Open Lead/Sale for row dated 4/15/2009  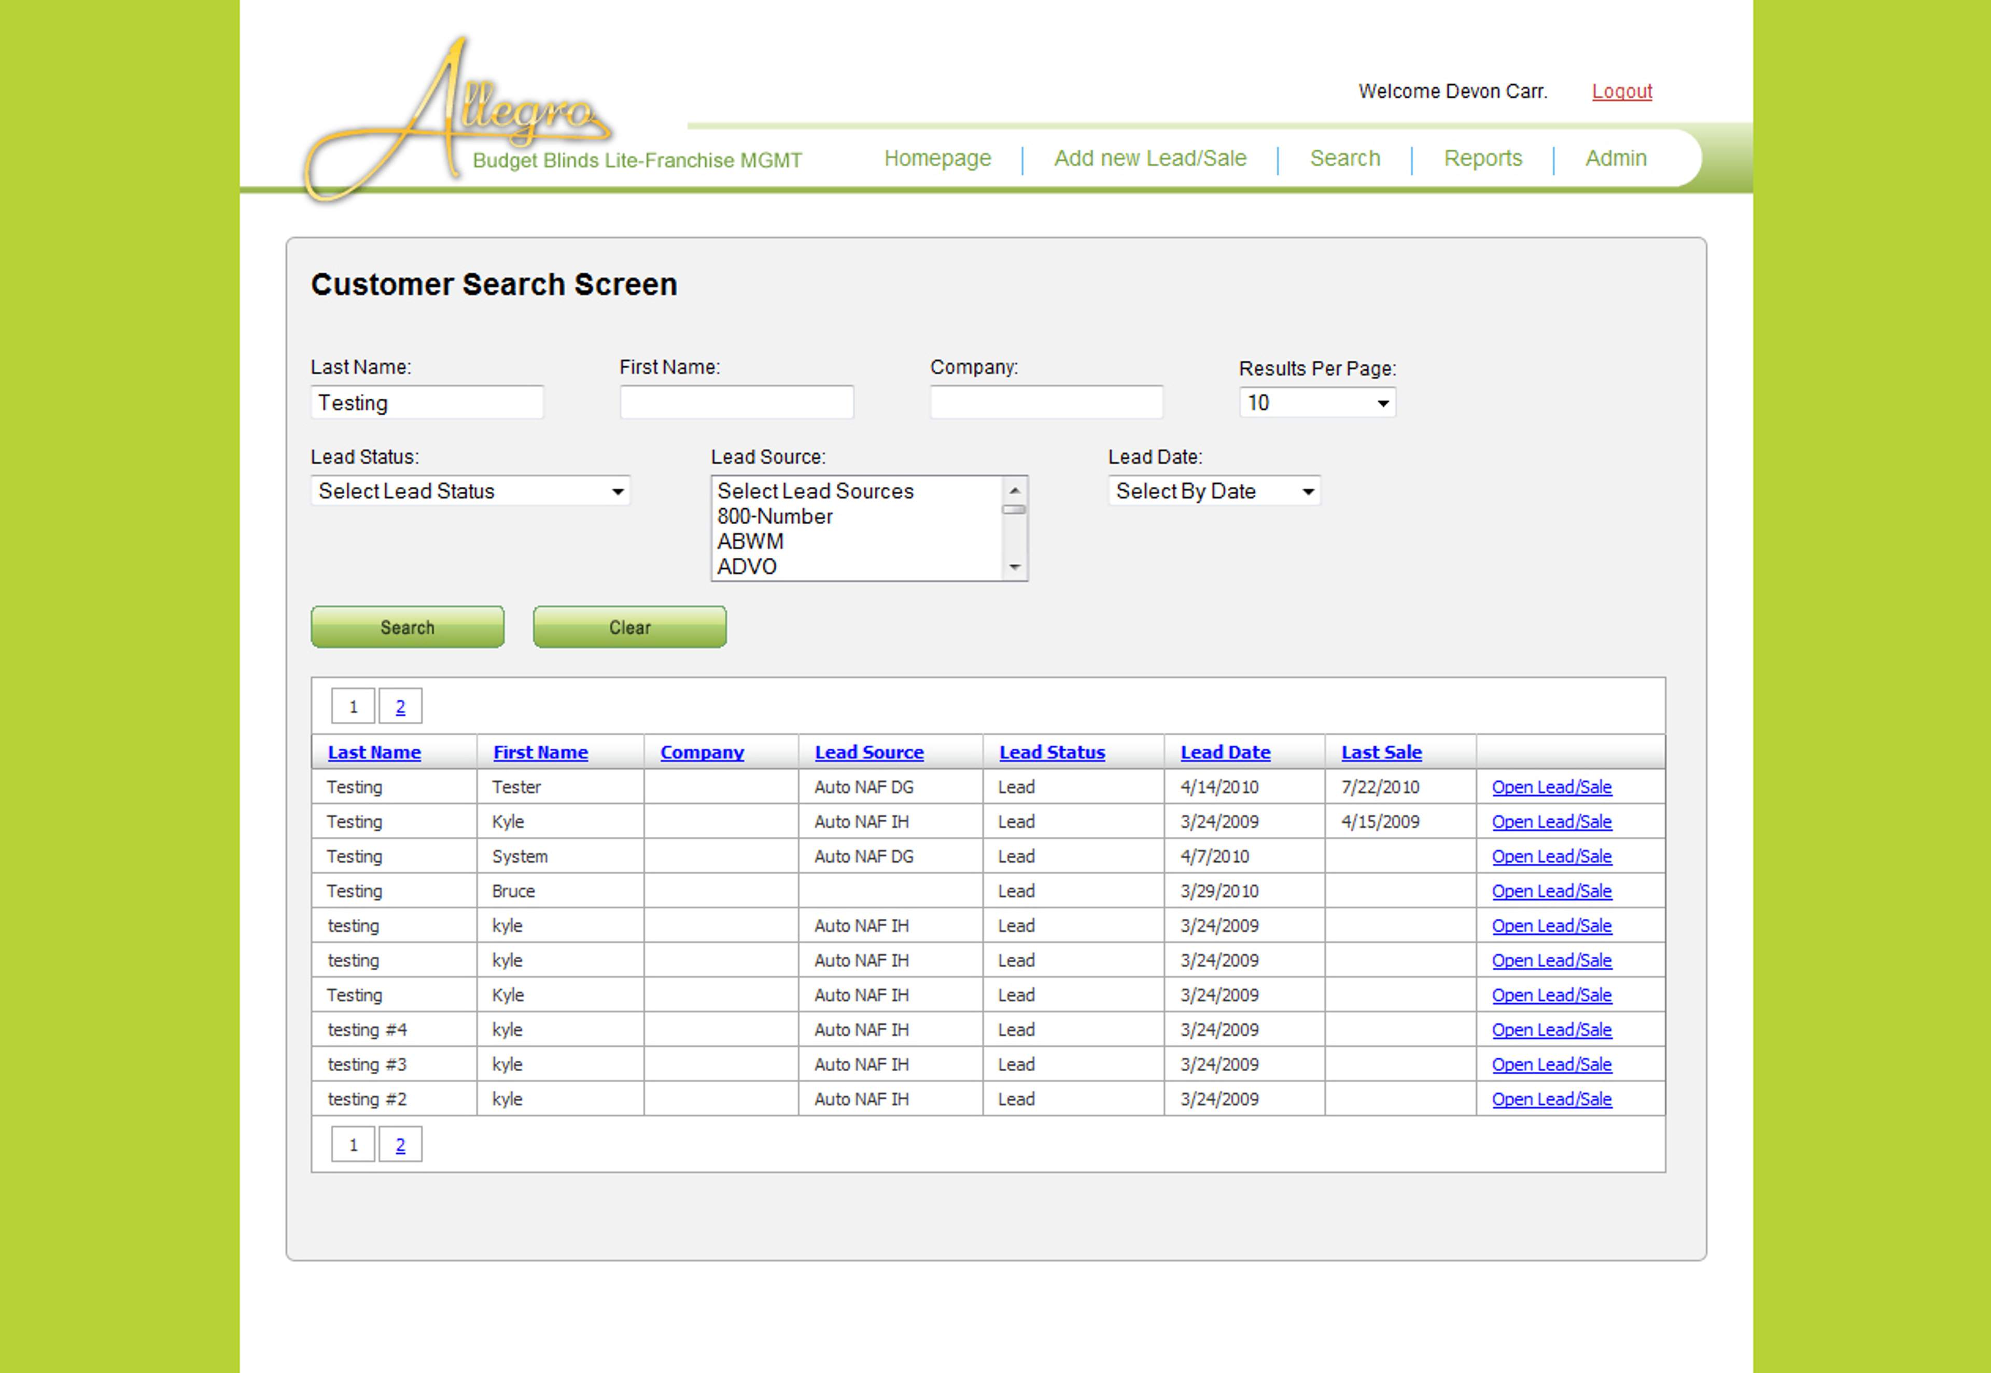tap(1551, 821)
